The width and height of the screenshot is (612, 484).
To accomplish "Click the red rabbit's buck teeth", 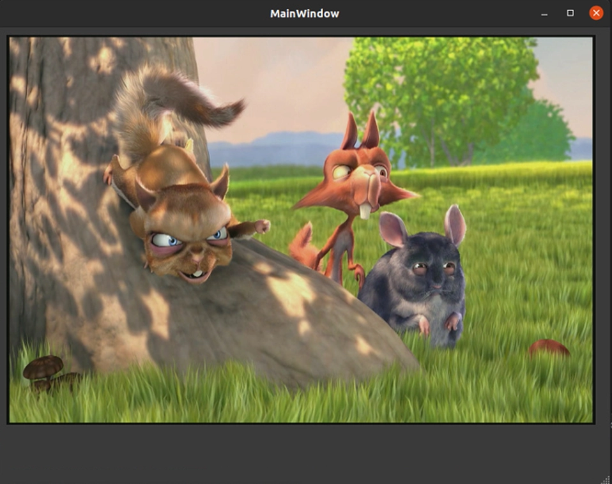I will tap(365, 210).
